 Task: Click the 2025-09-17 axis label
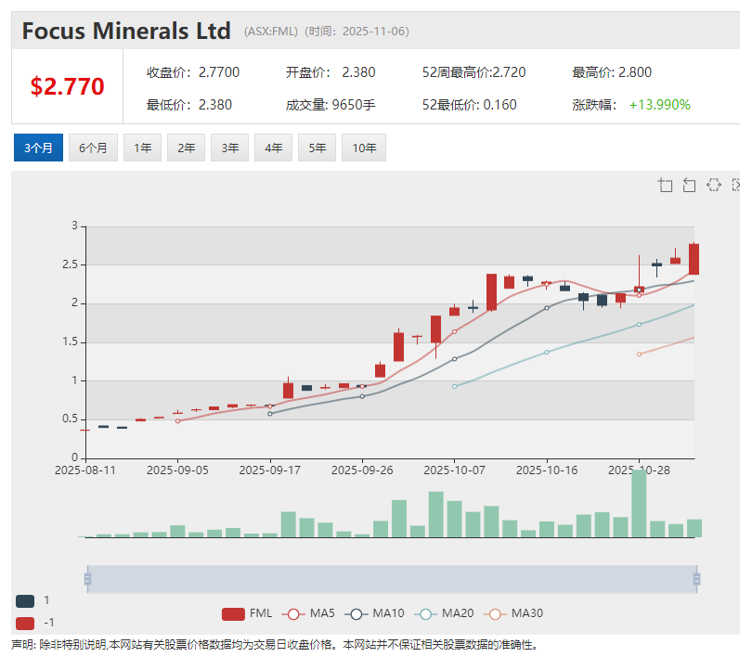269,470
